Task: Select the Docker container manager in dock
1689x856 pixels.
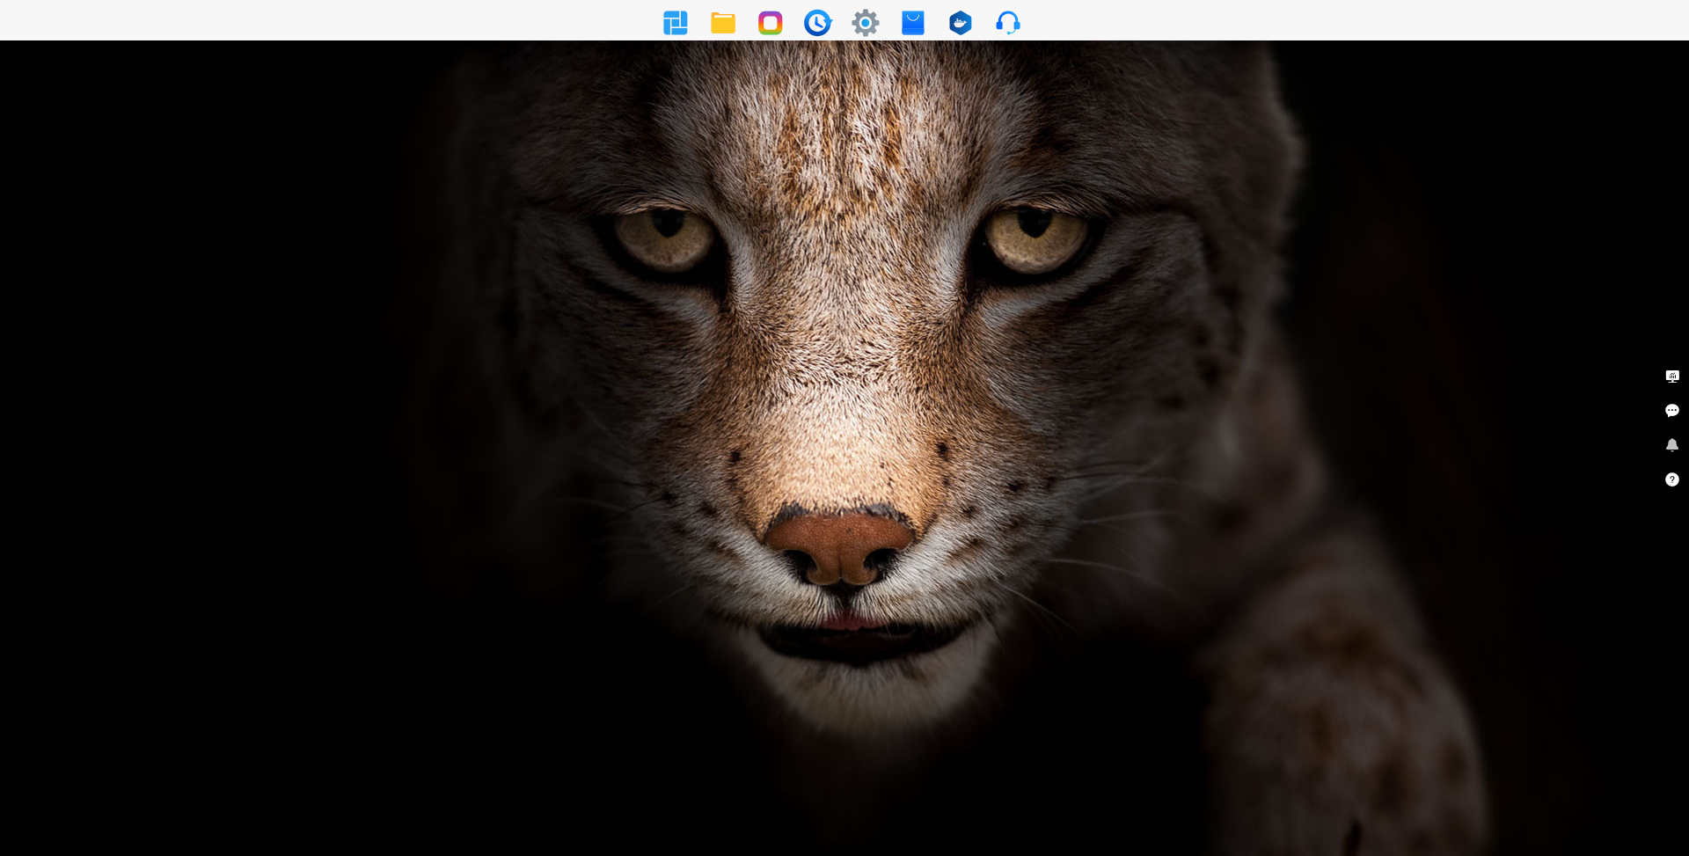Action: (961, 23)
